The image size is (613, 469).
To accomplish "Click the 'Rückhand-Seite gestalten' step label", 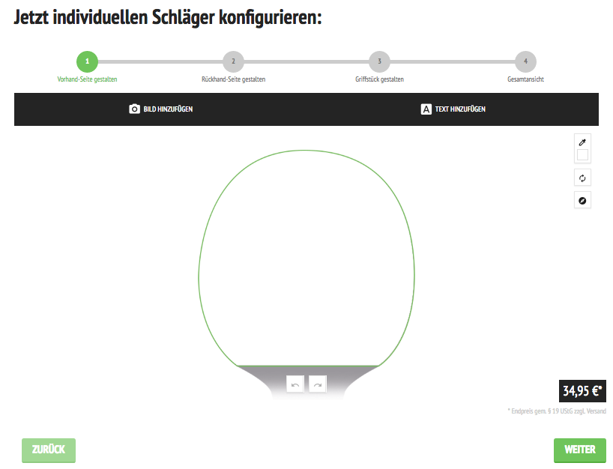I will coord(233,79).
